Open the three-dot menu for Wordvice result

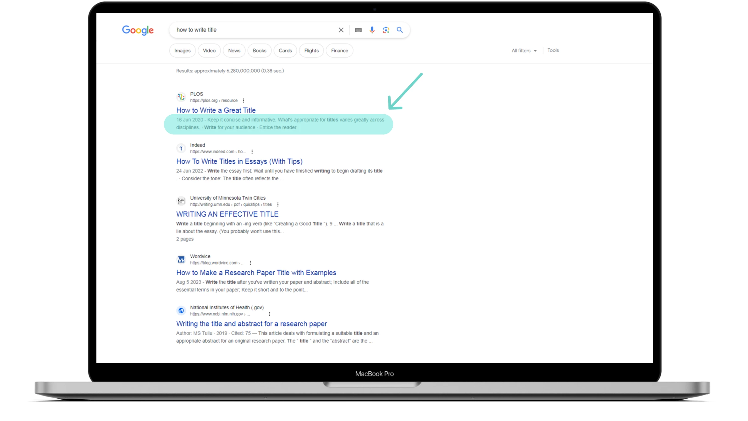250,263
